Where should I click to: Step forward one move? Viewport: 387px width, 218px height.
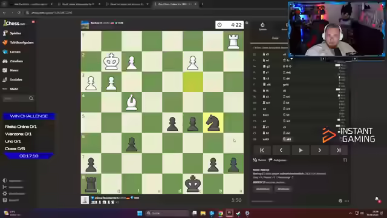coord(319,150)
